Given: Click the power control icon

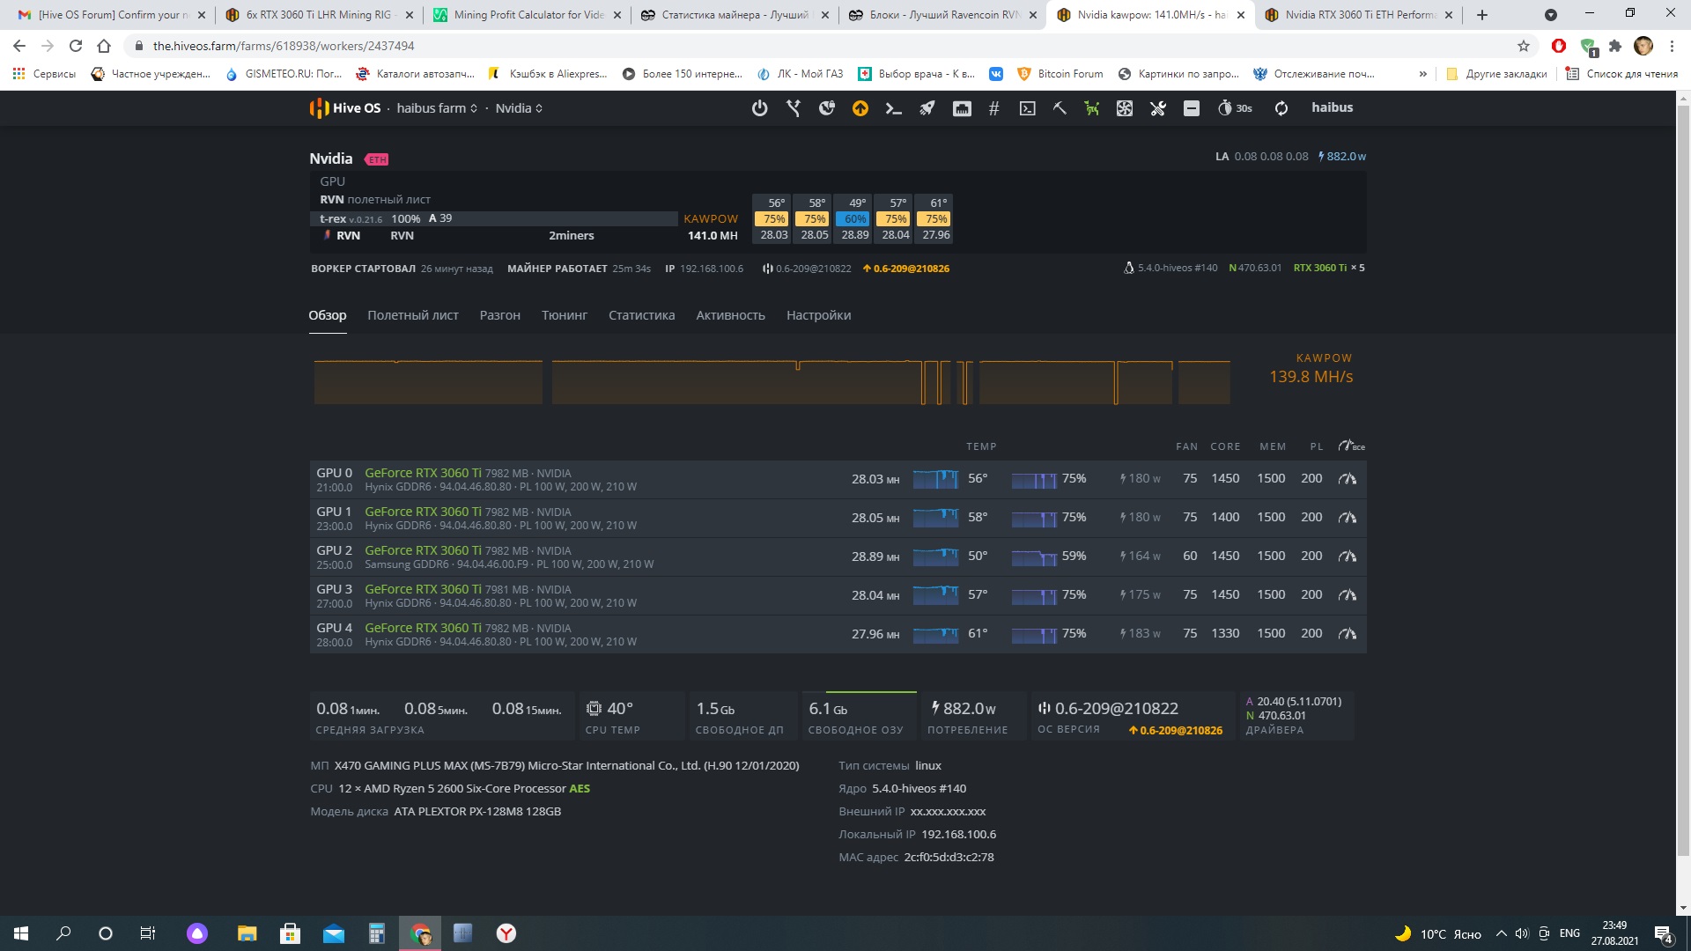Looking at the screenshot, I should click(x=759, y=108).
